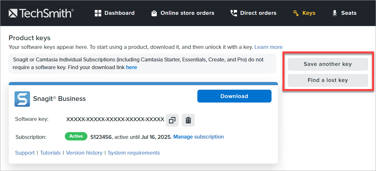Click the Learn more link
The height and width of the screenshot is (171, 376).
268,47
